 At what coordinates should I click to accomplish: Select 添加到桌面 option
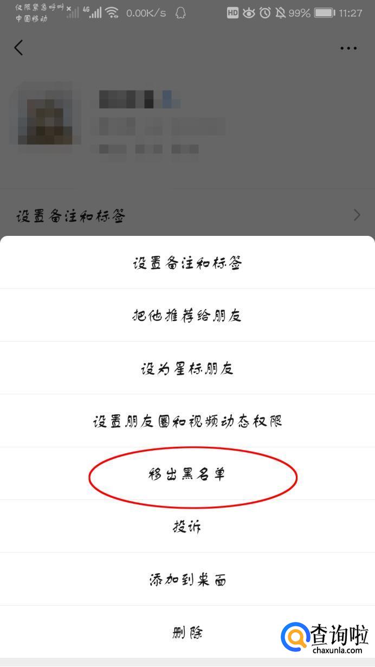[187, 579]
